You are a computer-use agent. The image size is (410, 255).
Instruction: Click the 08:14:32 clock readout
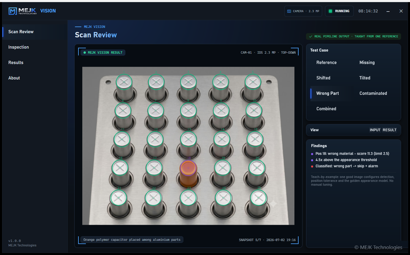(x=368, y=11)
